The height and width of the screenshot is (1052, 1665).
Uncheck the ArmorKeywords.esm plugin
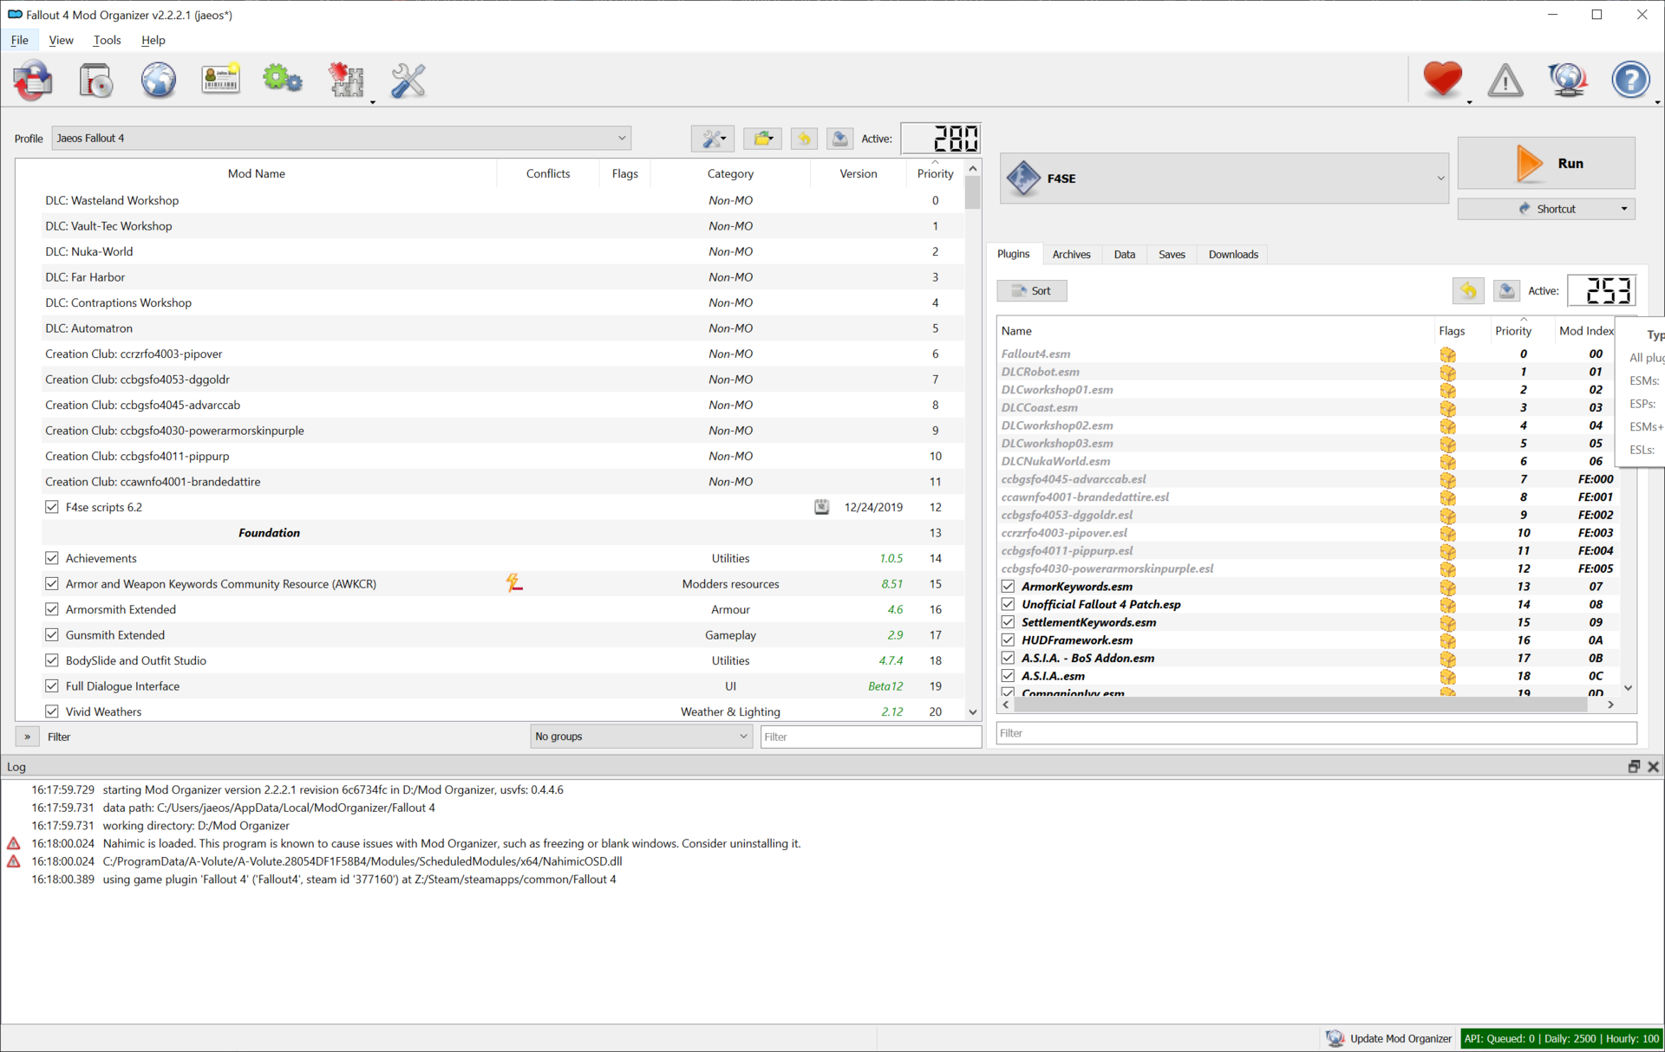pos(1008,587)
